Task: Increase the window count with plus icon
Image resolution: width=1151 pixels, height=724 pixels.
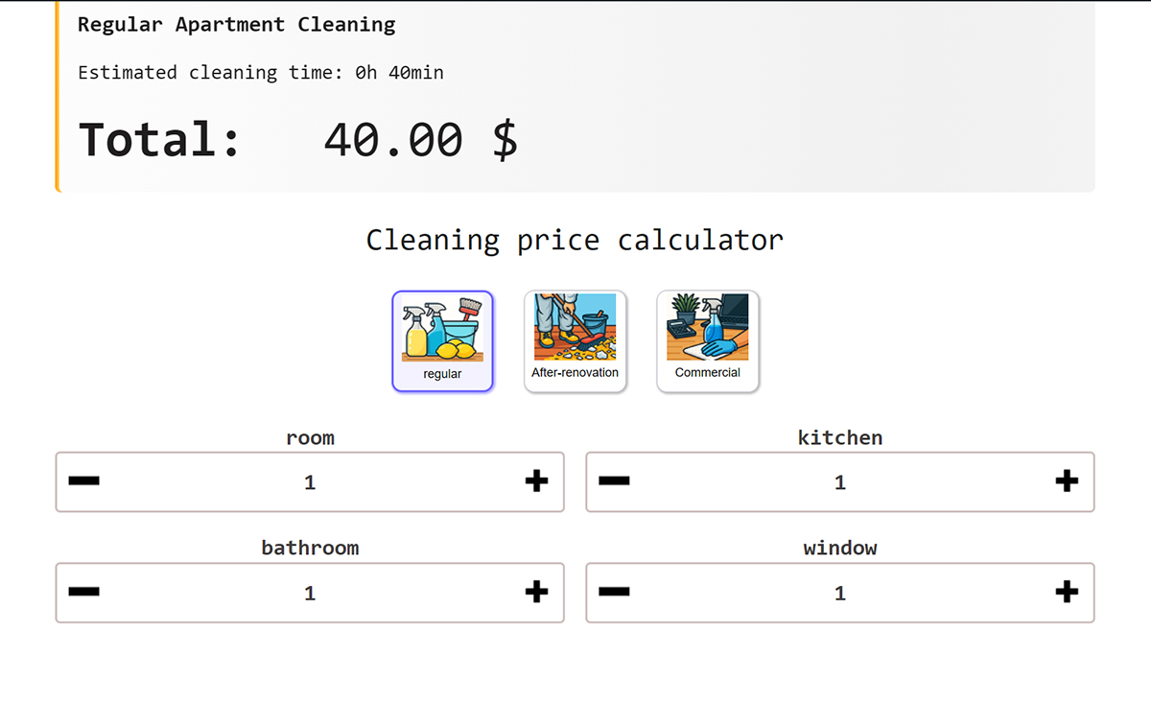Action: tap(1067, 593)
